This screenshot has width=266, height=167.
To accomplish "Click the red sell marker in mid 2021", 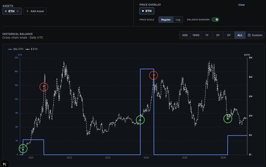I will tap(44, 87).
